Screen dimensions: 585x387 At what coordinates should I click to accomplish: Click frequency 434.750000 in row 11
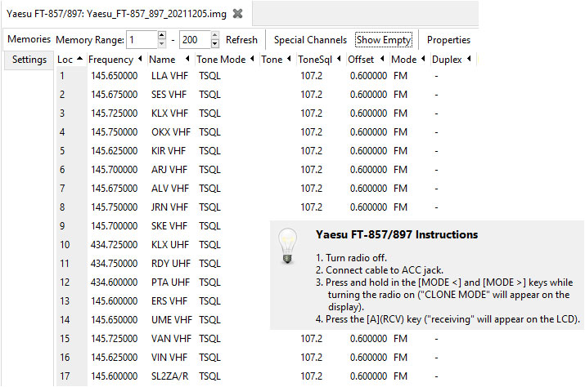[115, 264]
